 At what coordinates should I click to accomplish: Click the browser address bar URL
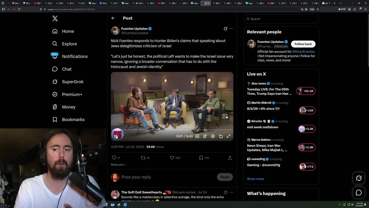(x=71, y=9)
